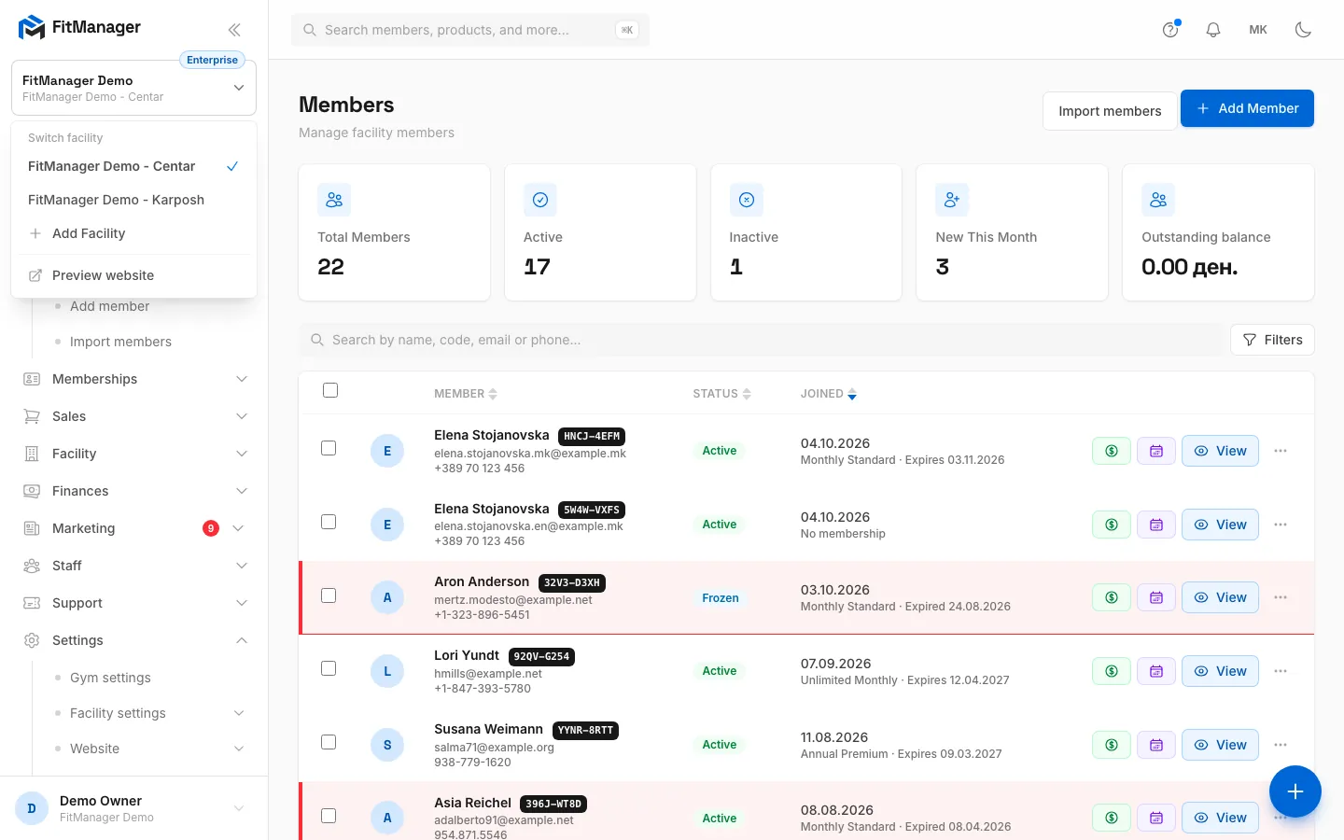Sort the table by Status column
Screen dimensions: 1344x840
pyautogui.click(x=721, y=394)
